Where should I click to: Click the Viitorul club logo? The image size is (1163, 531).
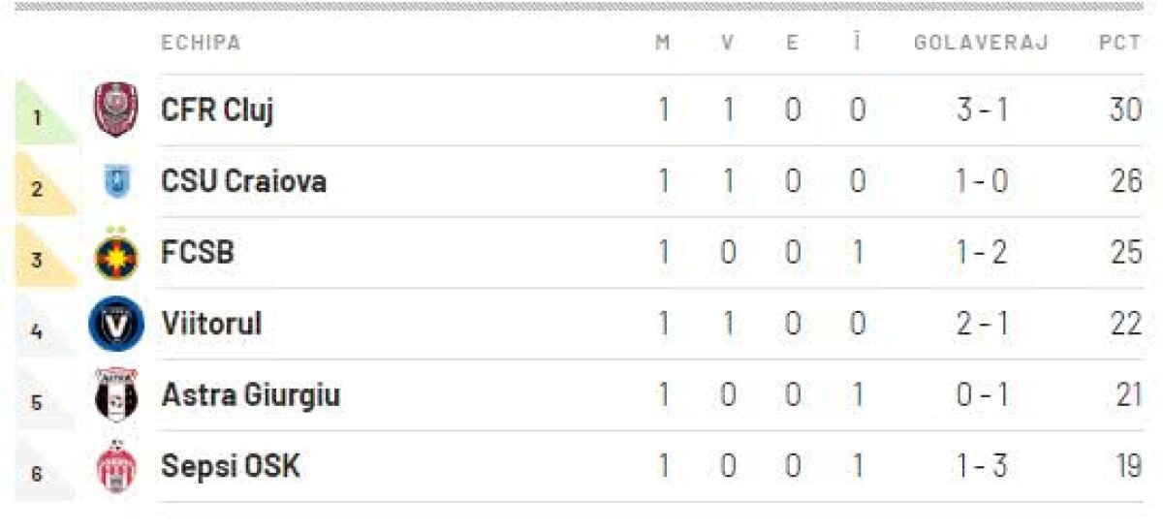coord(116,324)
